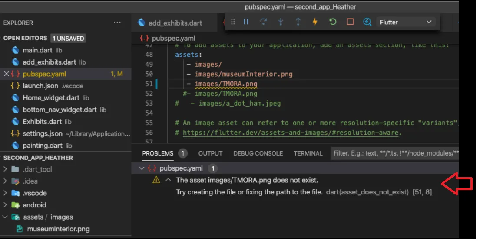Open settings.json from open editors
483x243 pixels.
43,134
